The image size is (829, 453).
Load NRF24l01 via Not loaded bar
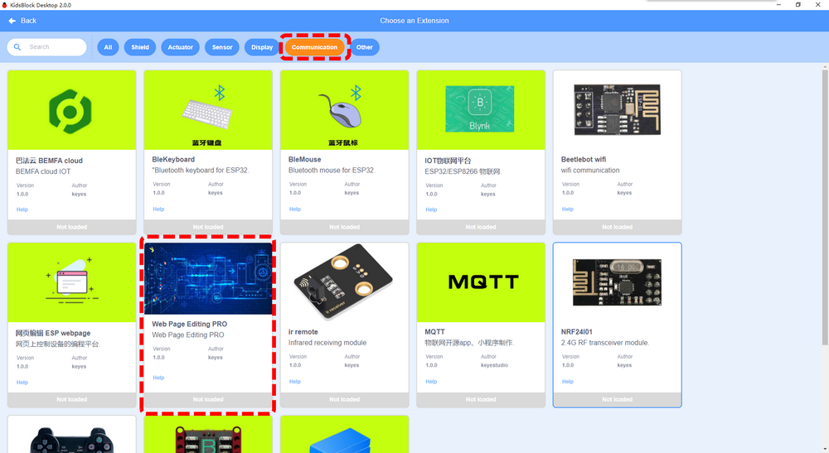point(618,400)
